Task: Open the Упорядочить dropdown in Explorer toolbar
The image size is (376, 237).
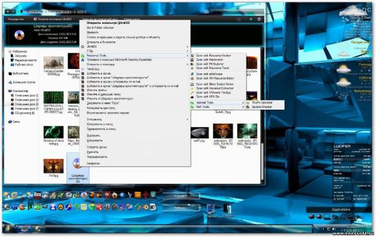Action: tap(16, 19)
